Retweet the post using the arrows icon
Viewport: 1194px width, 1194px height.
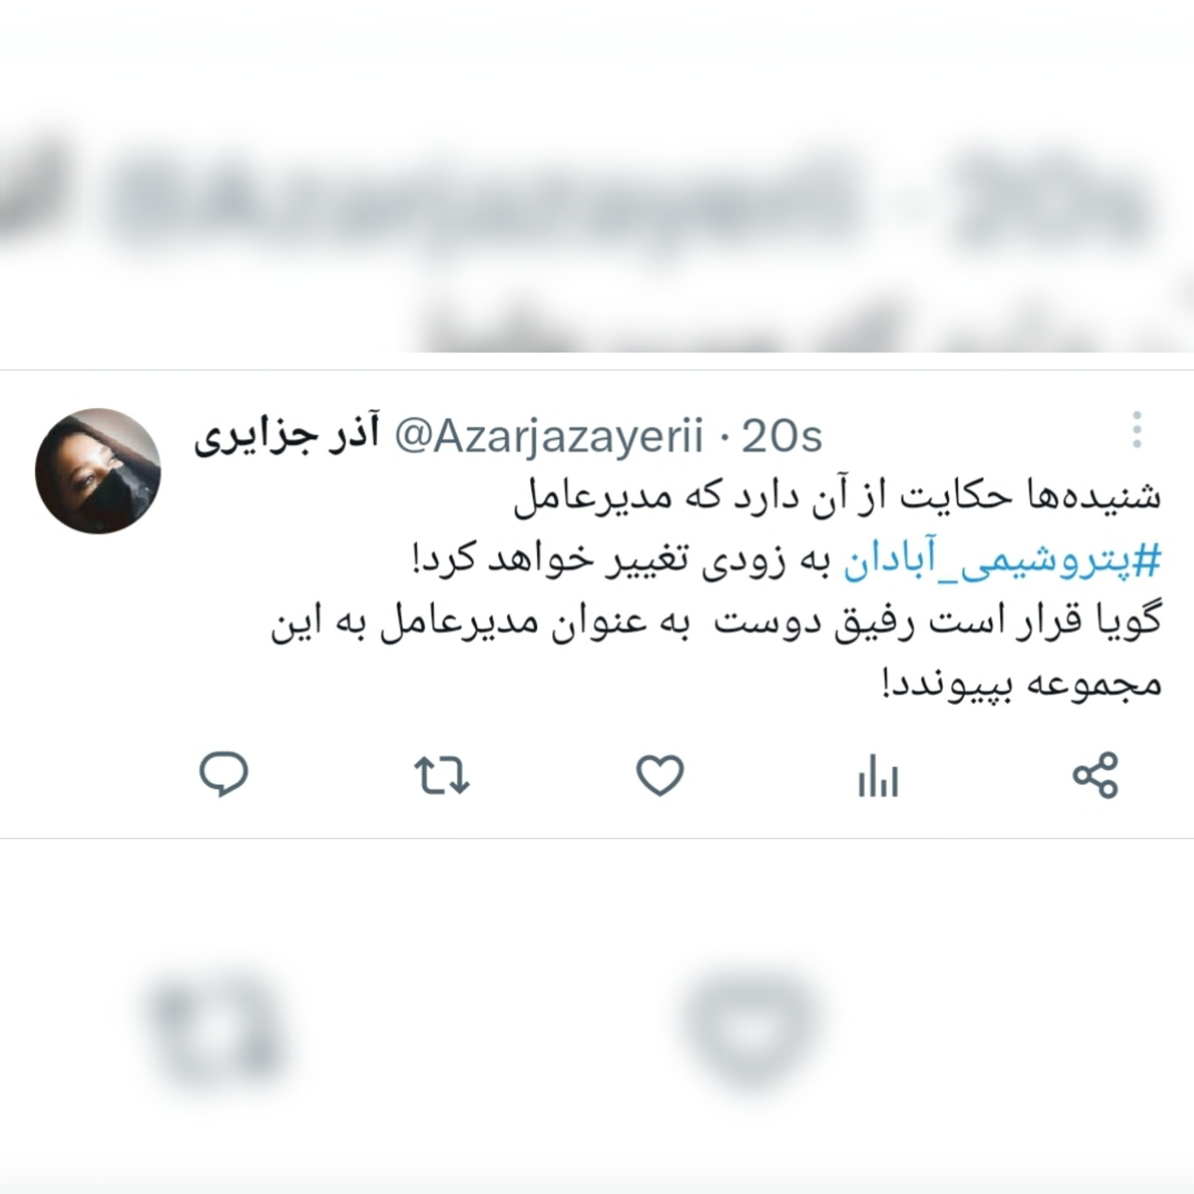click(442, 775)
